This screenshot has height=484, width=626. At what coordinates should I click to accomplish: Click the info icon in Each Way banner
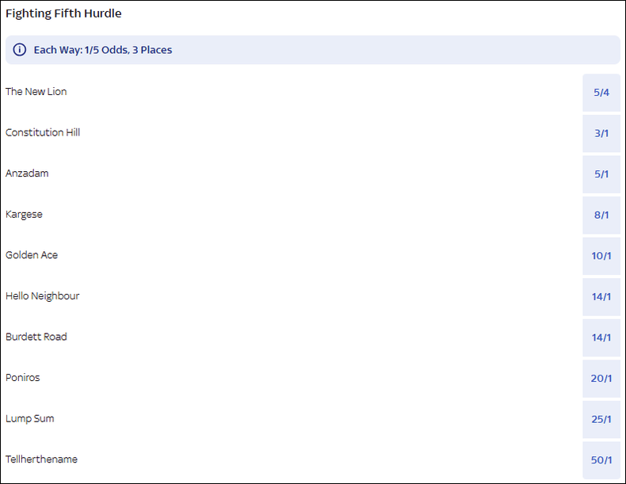point(20,50)
